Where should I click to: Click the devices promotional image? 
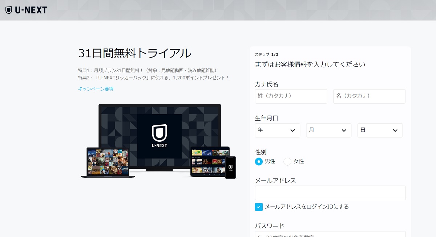click(x=158, y=141)
